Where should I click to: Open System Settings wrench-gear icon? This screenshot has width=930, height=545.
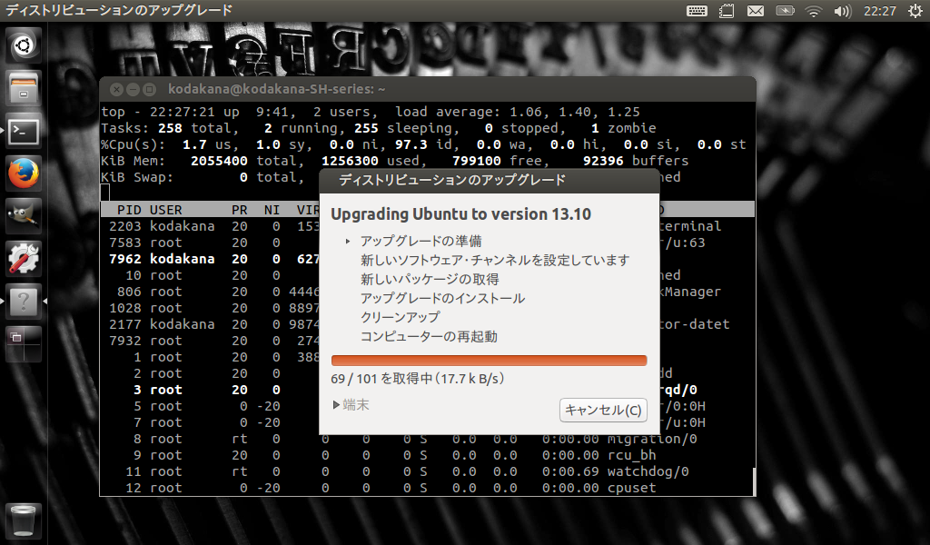24,259
